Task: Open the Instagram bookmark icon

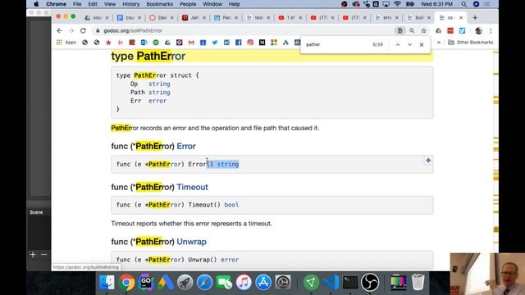Action: click(x=250, y=42)
